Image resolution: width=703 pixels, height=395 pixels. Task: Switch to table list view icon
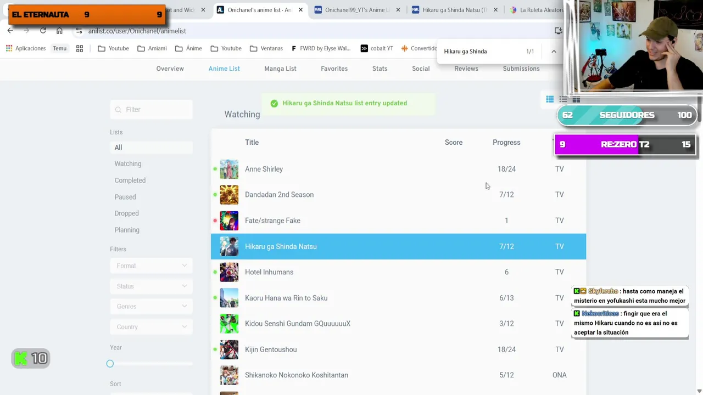550,99
